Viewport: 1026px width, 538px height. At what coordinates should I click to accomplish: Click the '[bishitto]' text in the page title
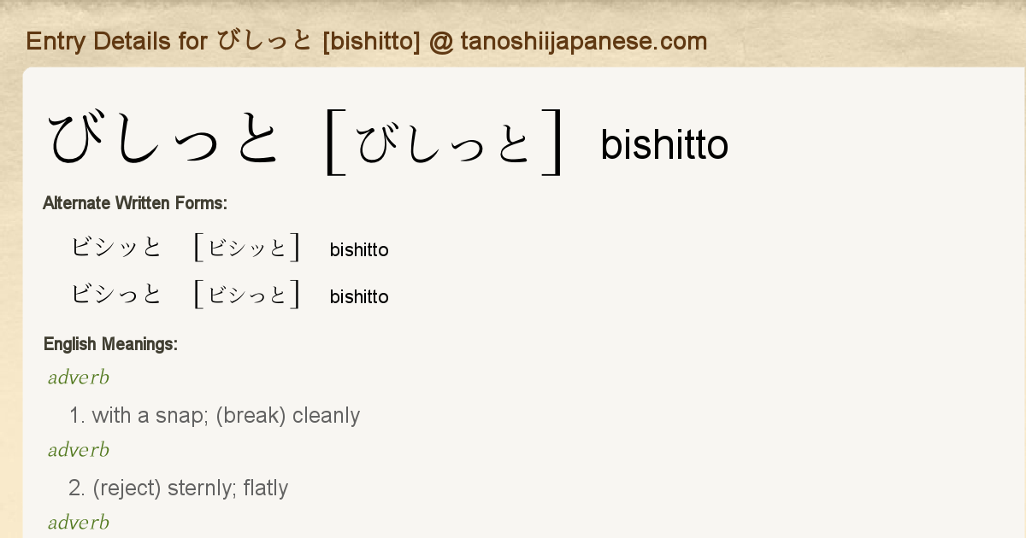pyautogui.click(x=371, y=41)
